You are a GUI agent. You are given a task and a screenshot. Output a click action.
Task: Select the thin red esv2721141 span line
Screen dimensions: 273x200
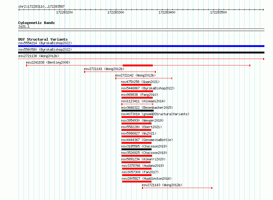coord(120,72)
